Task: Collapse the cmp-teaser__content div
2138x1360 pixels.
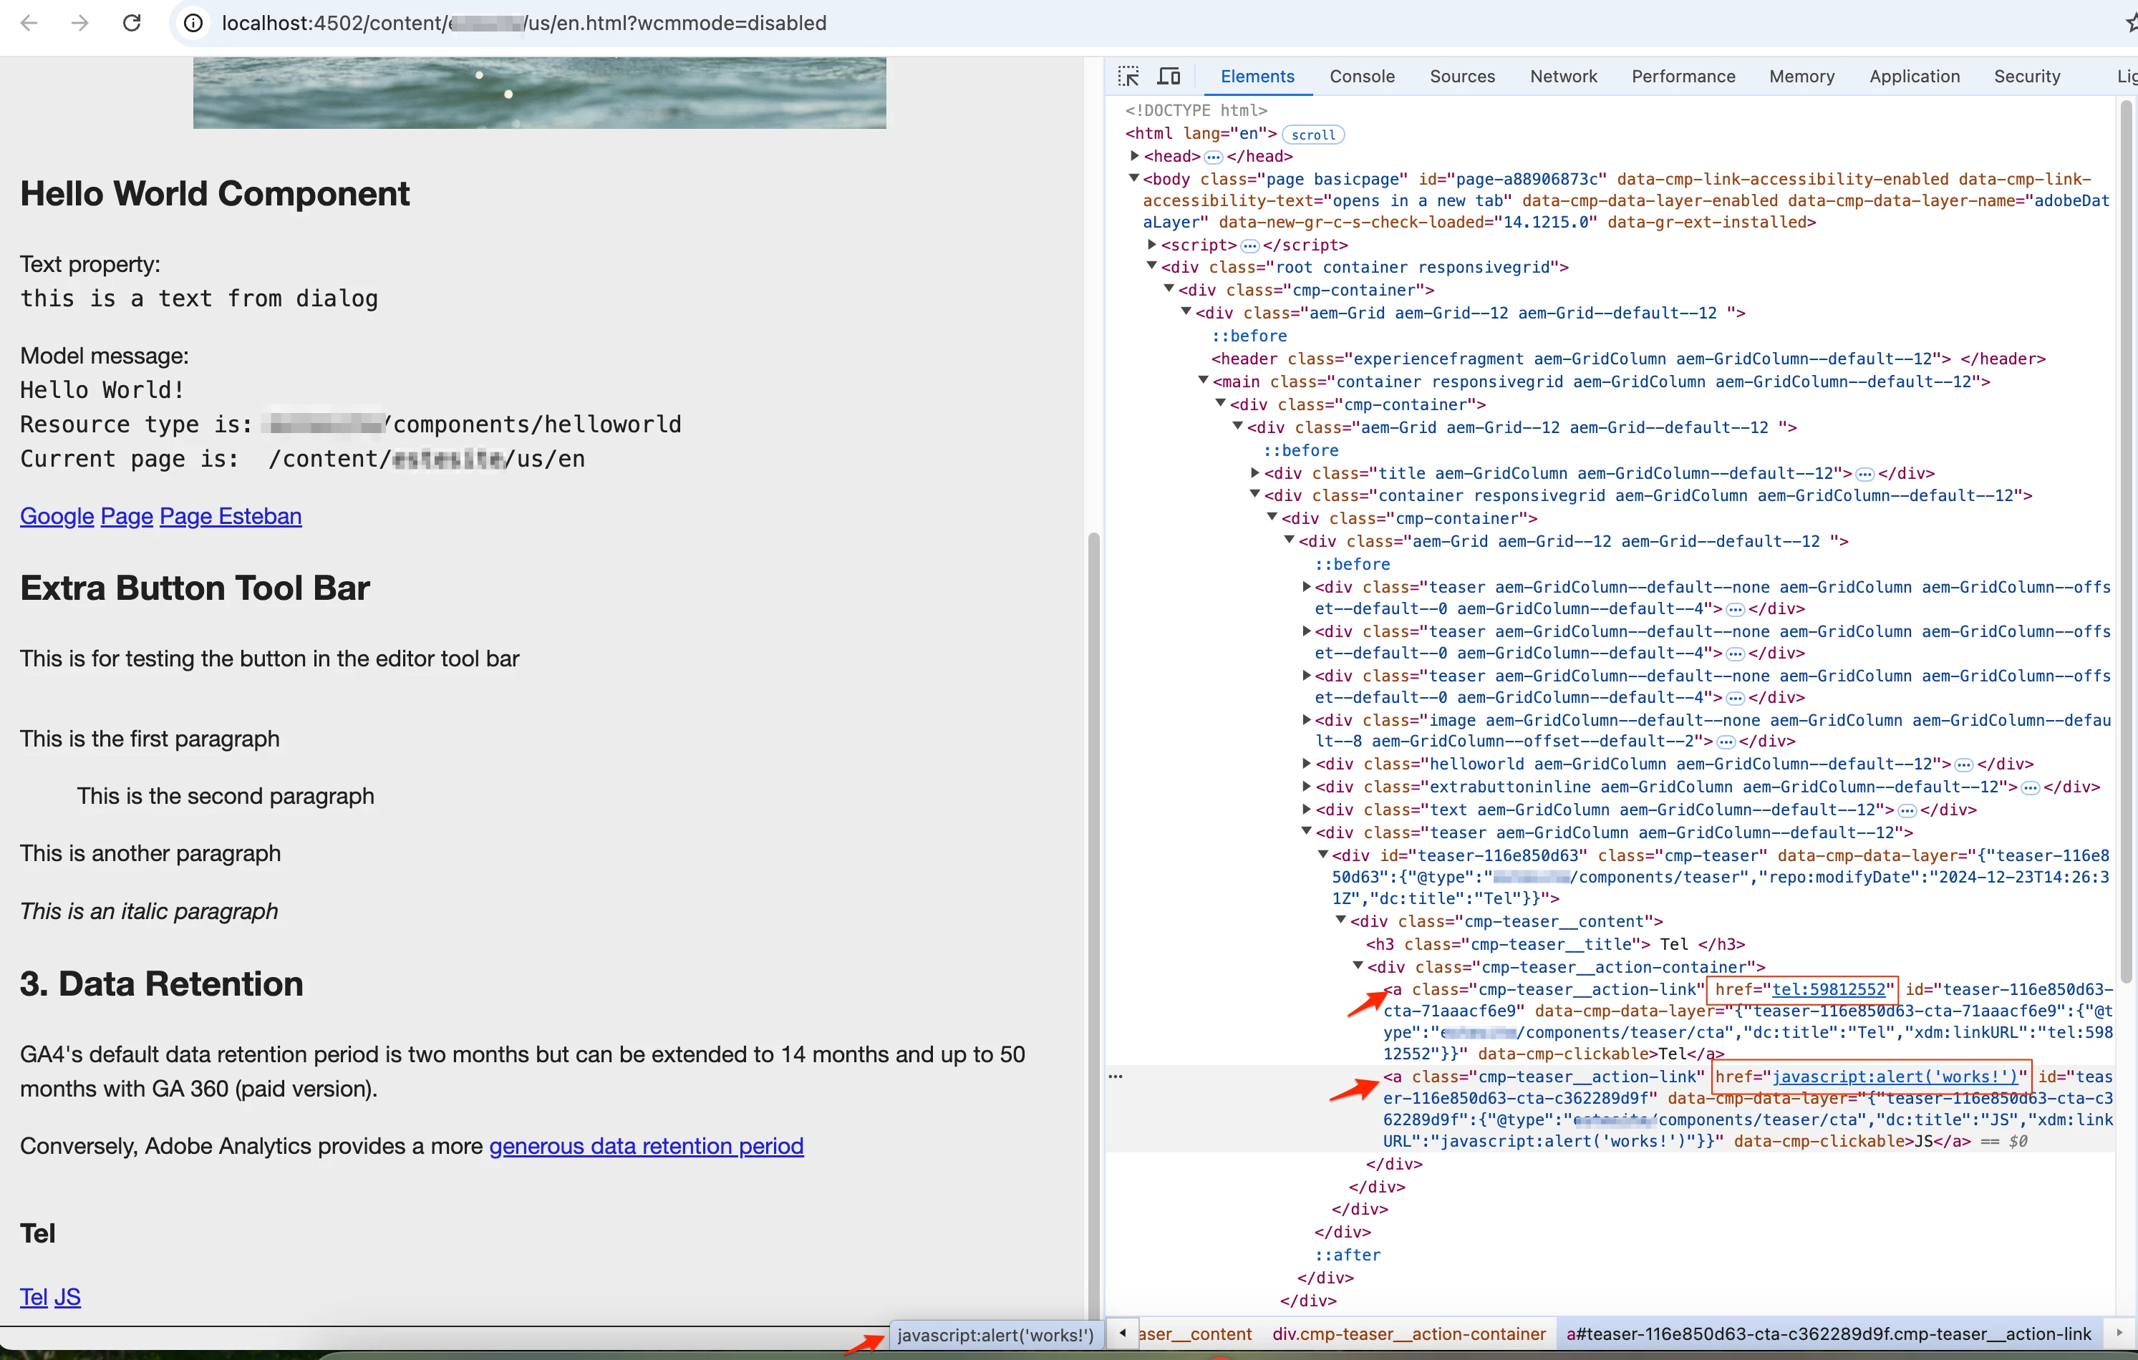Action: click(x=1340, y=921)
